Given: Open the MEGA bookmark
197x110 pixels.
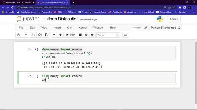Looking at the screenshot, I should click(58, 12).
